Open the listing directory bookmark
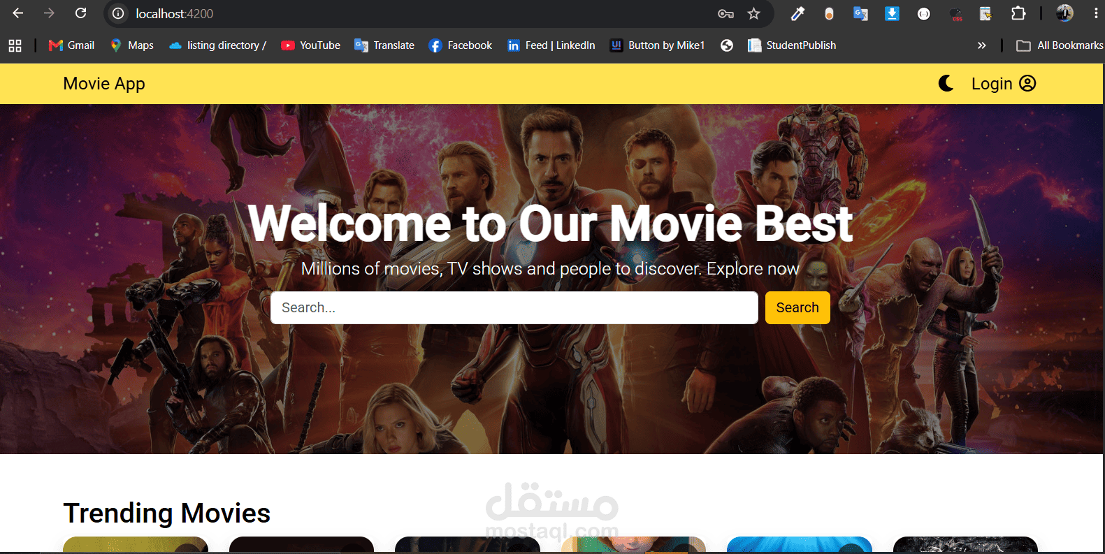 pyautogui.click(x=217, y=45)
